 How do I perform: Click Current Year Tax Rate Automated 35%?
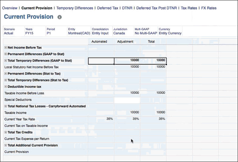point(101,120)
